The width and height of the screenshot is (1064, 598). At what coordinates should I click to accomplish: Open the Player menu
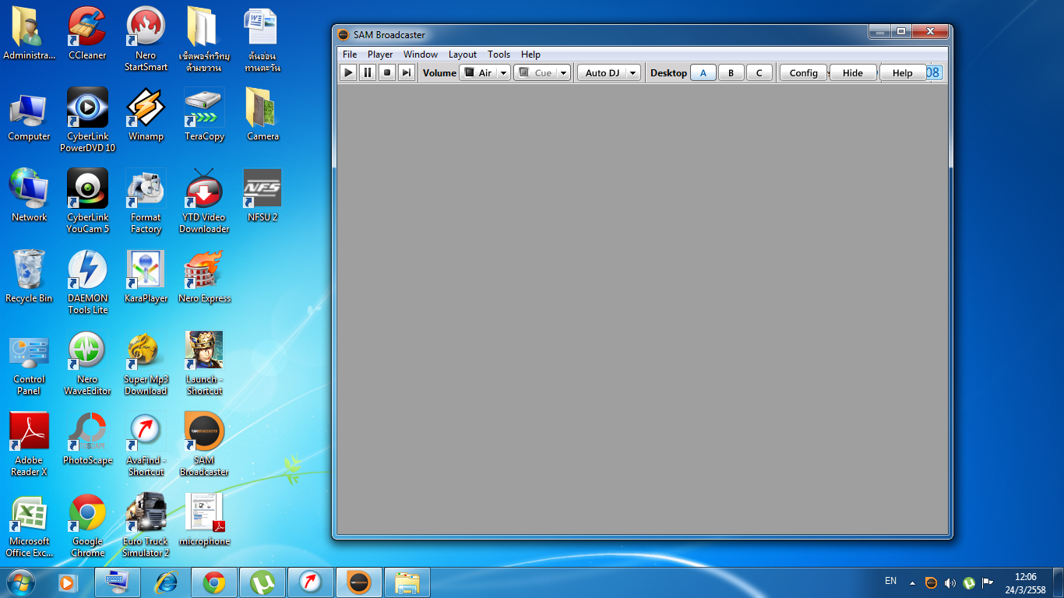[380, 55]
